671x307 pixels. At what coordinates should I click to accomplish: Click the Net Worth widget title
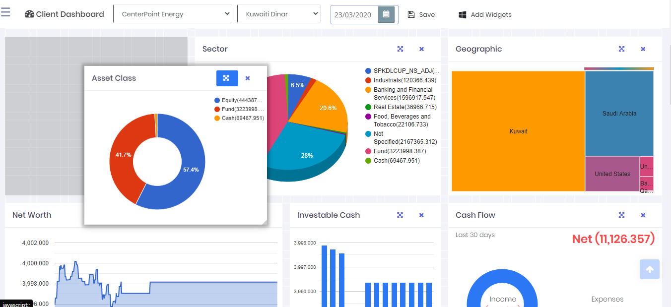(32, 215)
